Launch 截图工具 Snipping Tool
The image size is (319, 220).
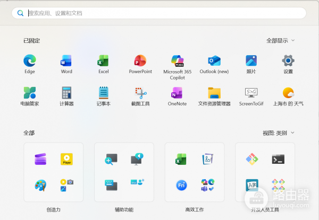pos(140,96)
